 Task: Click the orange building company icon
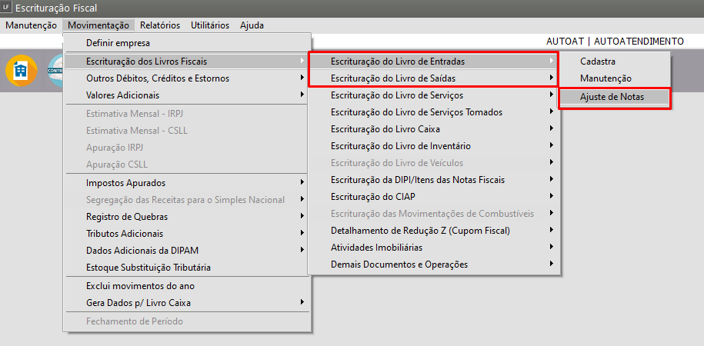pyautogui.click(x=21, y=70)
